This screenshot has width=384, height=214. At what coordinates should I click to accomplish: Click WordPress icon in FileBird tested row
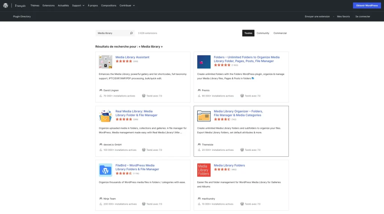[x=144, y=204]
